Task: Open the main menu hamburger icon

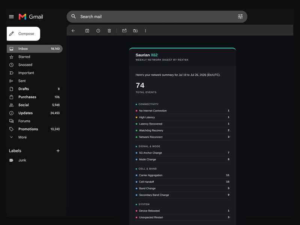Action: point(11,16)
